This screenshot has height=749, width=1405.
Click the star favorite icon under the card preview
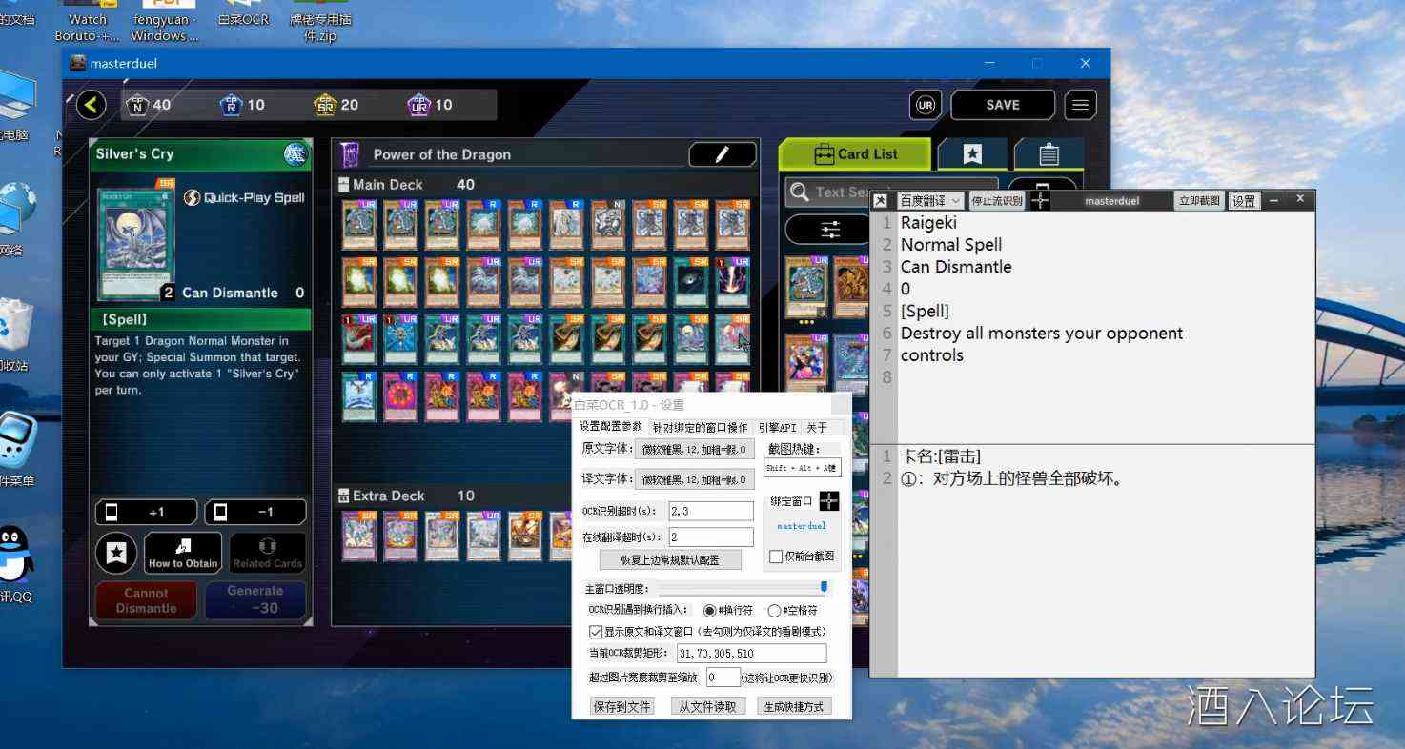point(115,553)
